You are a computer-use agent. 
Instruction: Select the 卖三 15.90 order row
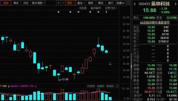coord(155,34)
